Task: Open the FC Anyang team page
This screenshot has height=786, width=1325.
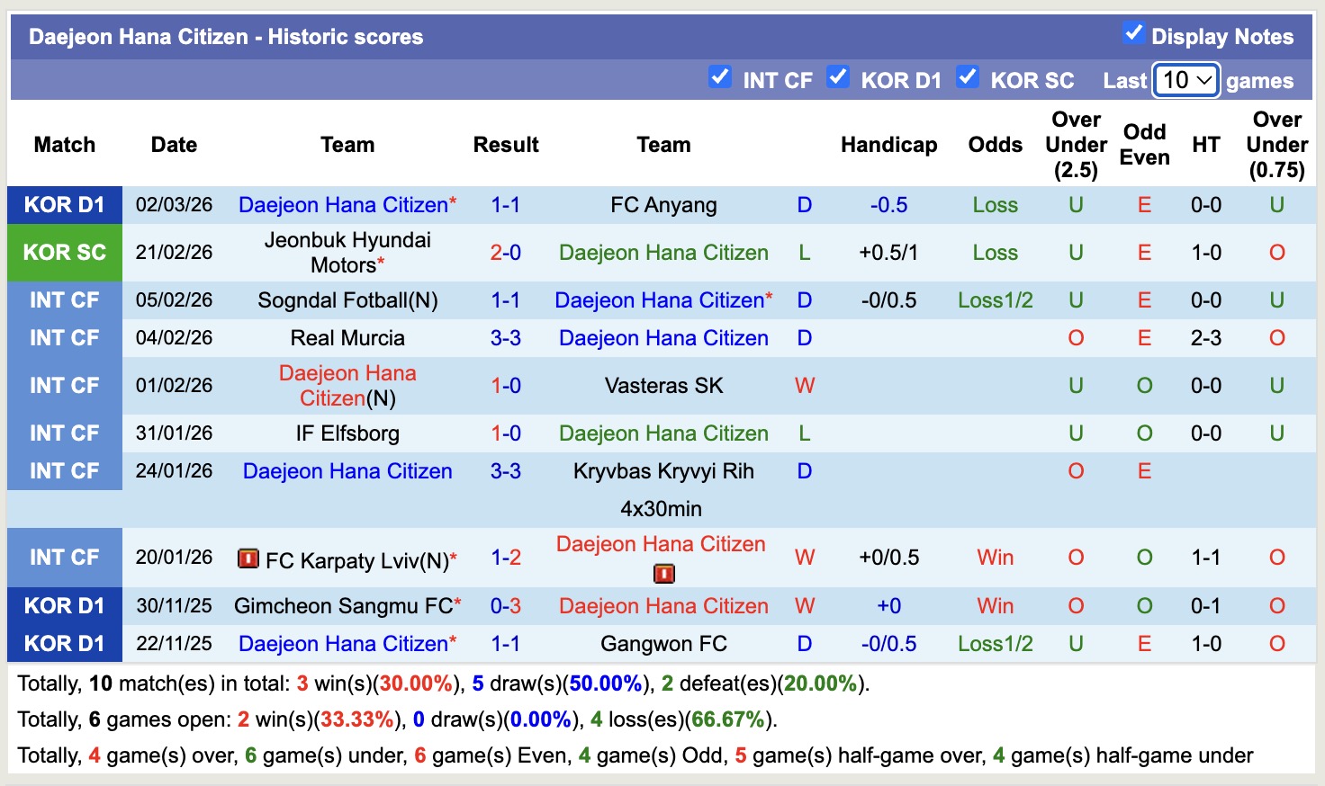Action: click(x=663, y=204)
